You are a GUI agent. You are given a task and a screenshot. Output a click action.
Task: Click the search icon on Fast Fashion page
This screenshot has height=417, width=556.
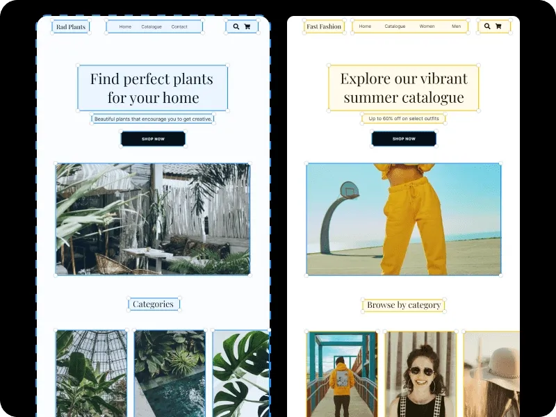(x=487, y=26)
